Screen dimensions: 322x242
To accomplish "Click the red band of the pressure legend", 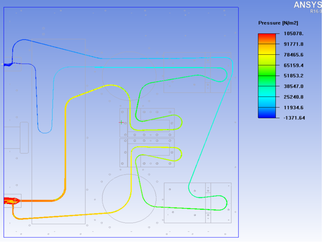I will tap(267, 39).
